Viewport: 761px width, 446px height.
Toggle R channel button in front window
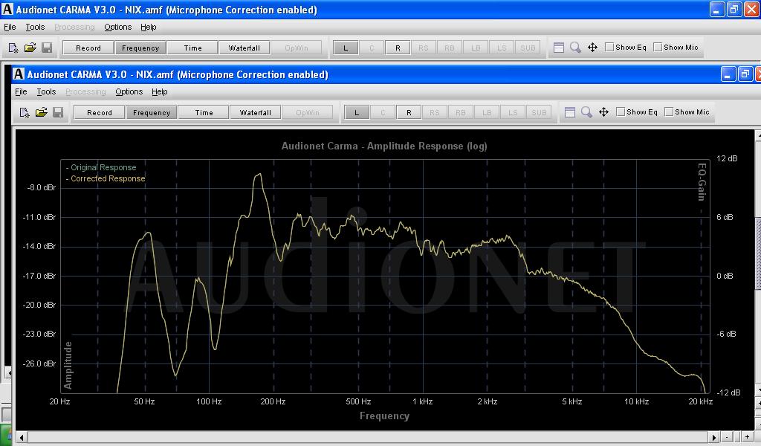pos(409,112)
